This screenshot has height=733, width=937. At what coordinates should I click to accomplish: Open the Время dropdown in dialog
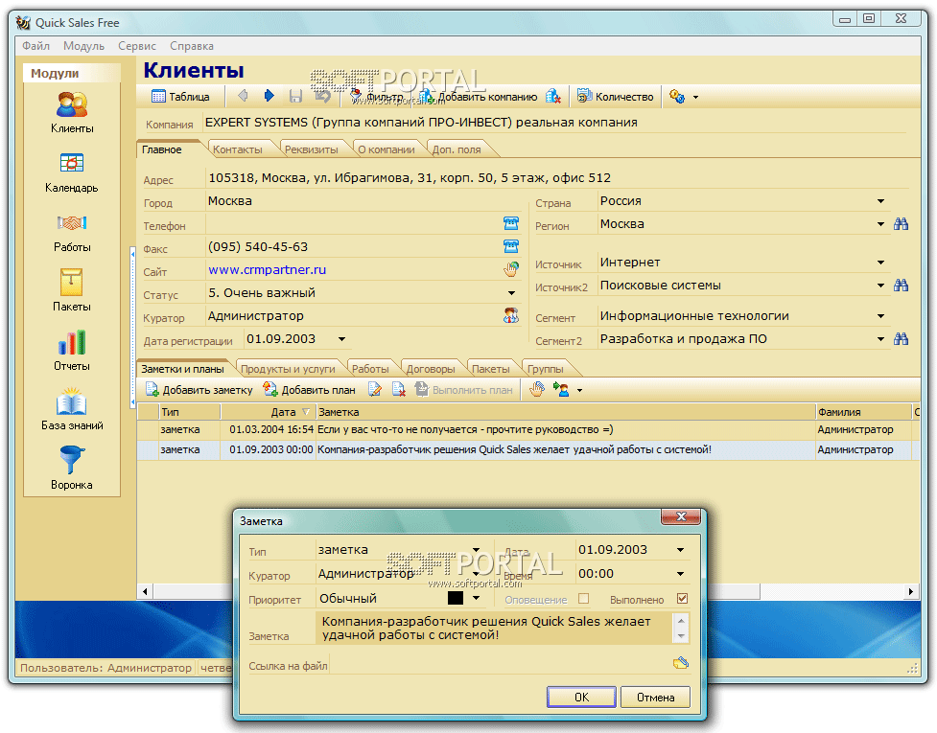click(x=681, y=574)
